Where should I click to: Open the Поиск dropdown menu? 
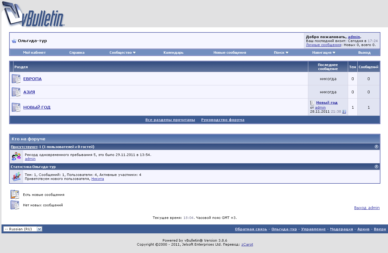point(281,53)
